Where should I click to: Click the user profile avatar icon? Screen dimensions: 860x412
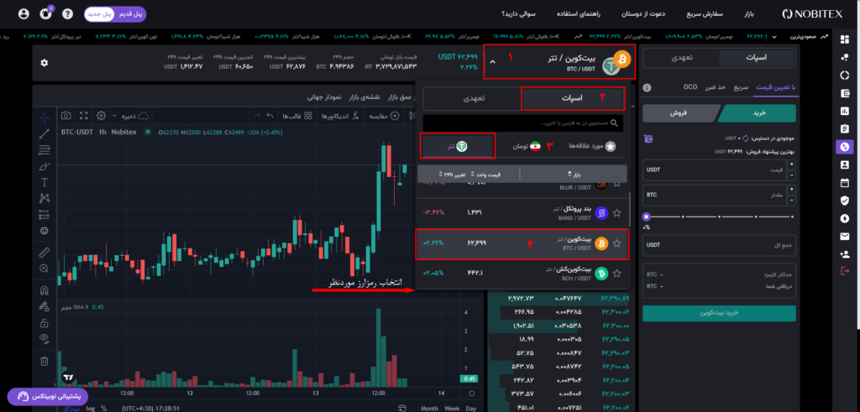[23, 14]
